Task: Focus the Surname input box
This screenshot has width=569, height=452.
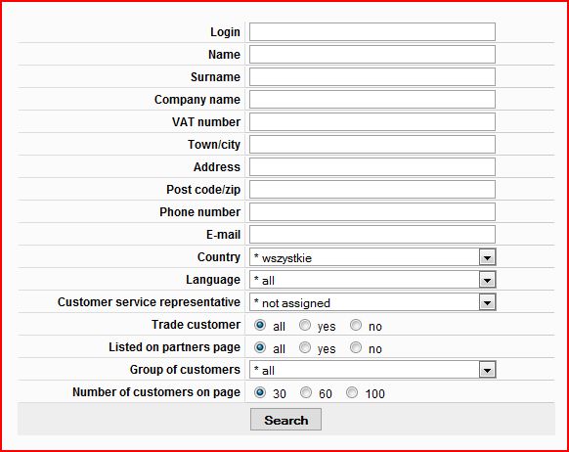Action: coord(372,77)
